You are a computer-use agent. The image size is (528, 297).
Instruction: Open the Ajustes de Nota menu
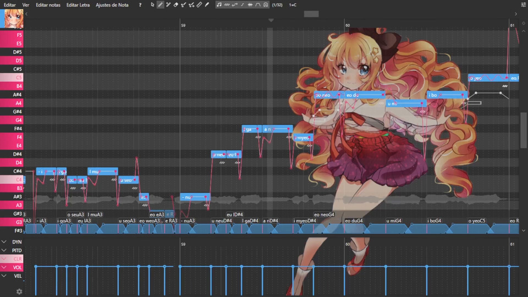pyautogui.click(x=112, y=5)
